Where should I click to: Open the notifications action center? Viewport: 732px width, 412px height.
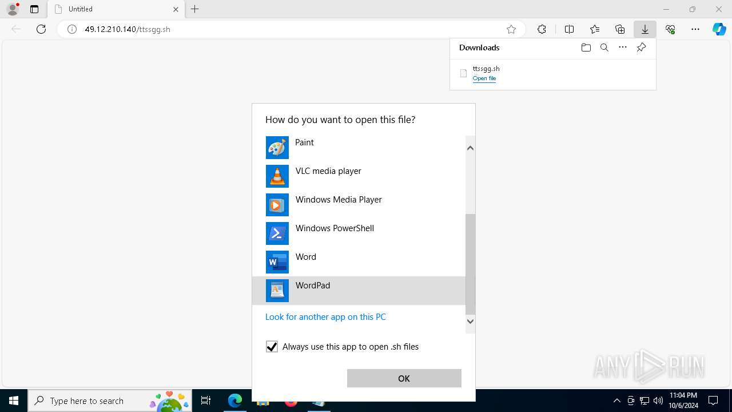pos(713,401)
